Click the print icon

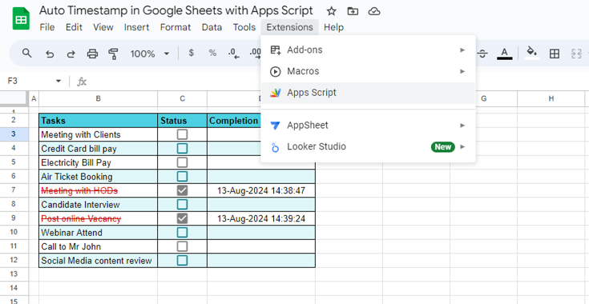pos(92,54)
